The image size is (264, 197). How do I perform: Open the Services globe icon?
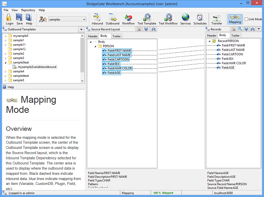[x=185, y=19]
